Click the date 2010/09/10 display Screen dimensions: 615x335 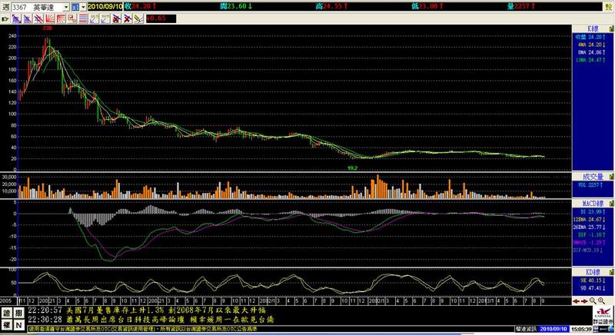(x=105, y=7)
